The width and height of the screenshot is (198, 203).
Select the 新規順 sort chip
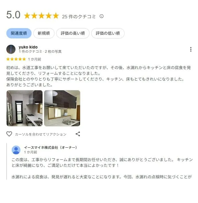(44, 33)
